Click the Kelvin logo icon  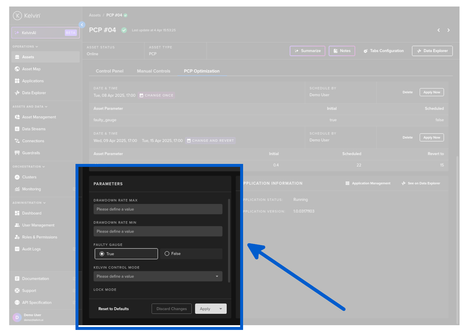pos(17,15)
